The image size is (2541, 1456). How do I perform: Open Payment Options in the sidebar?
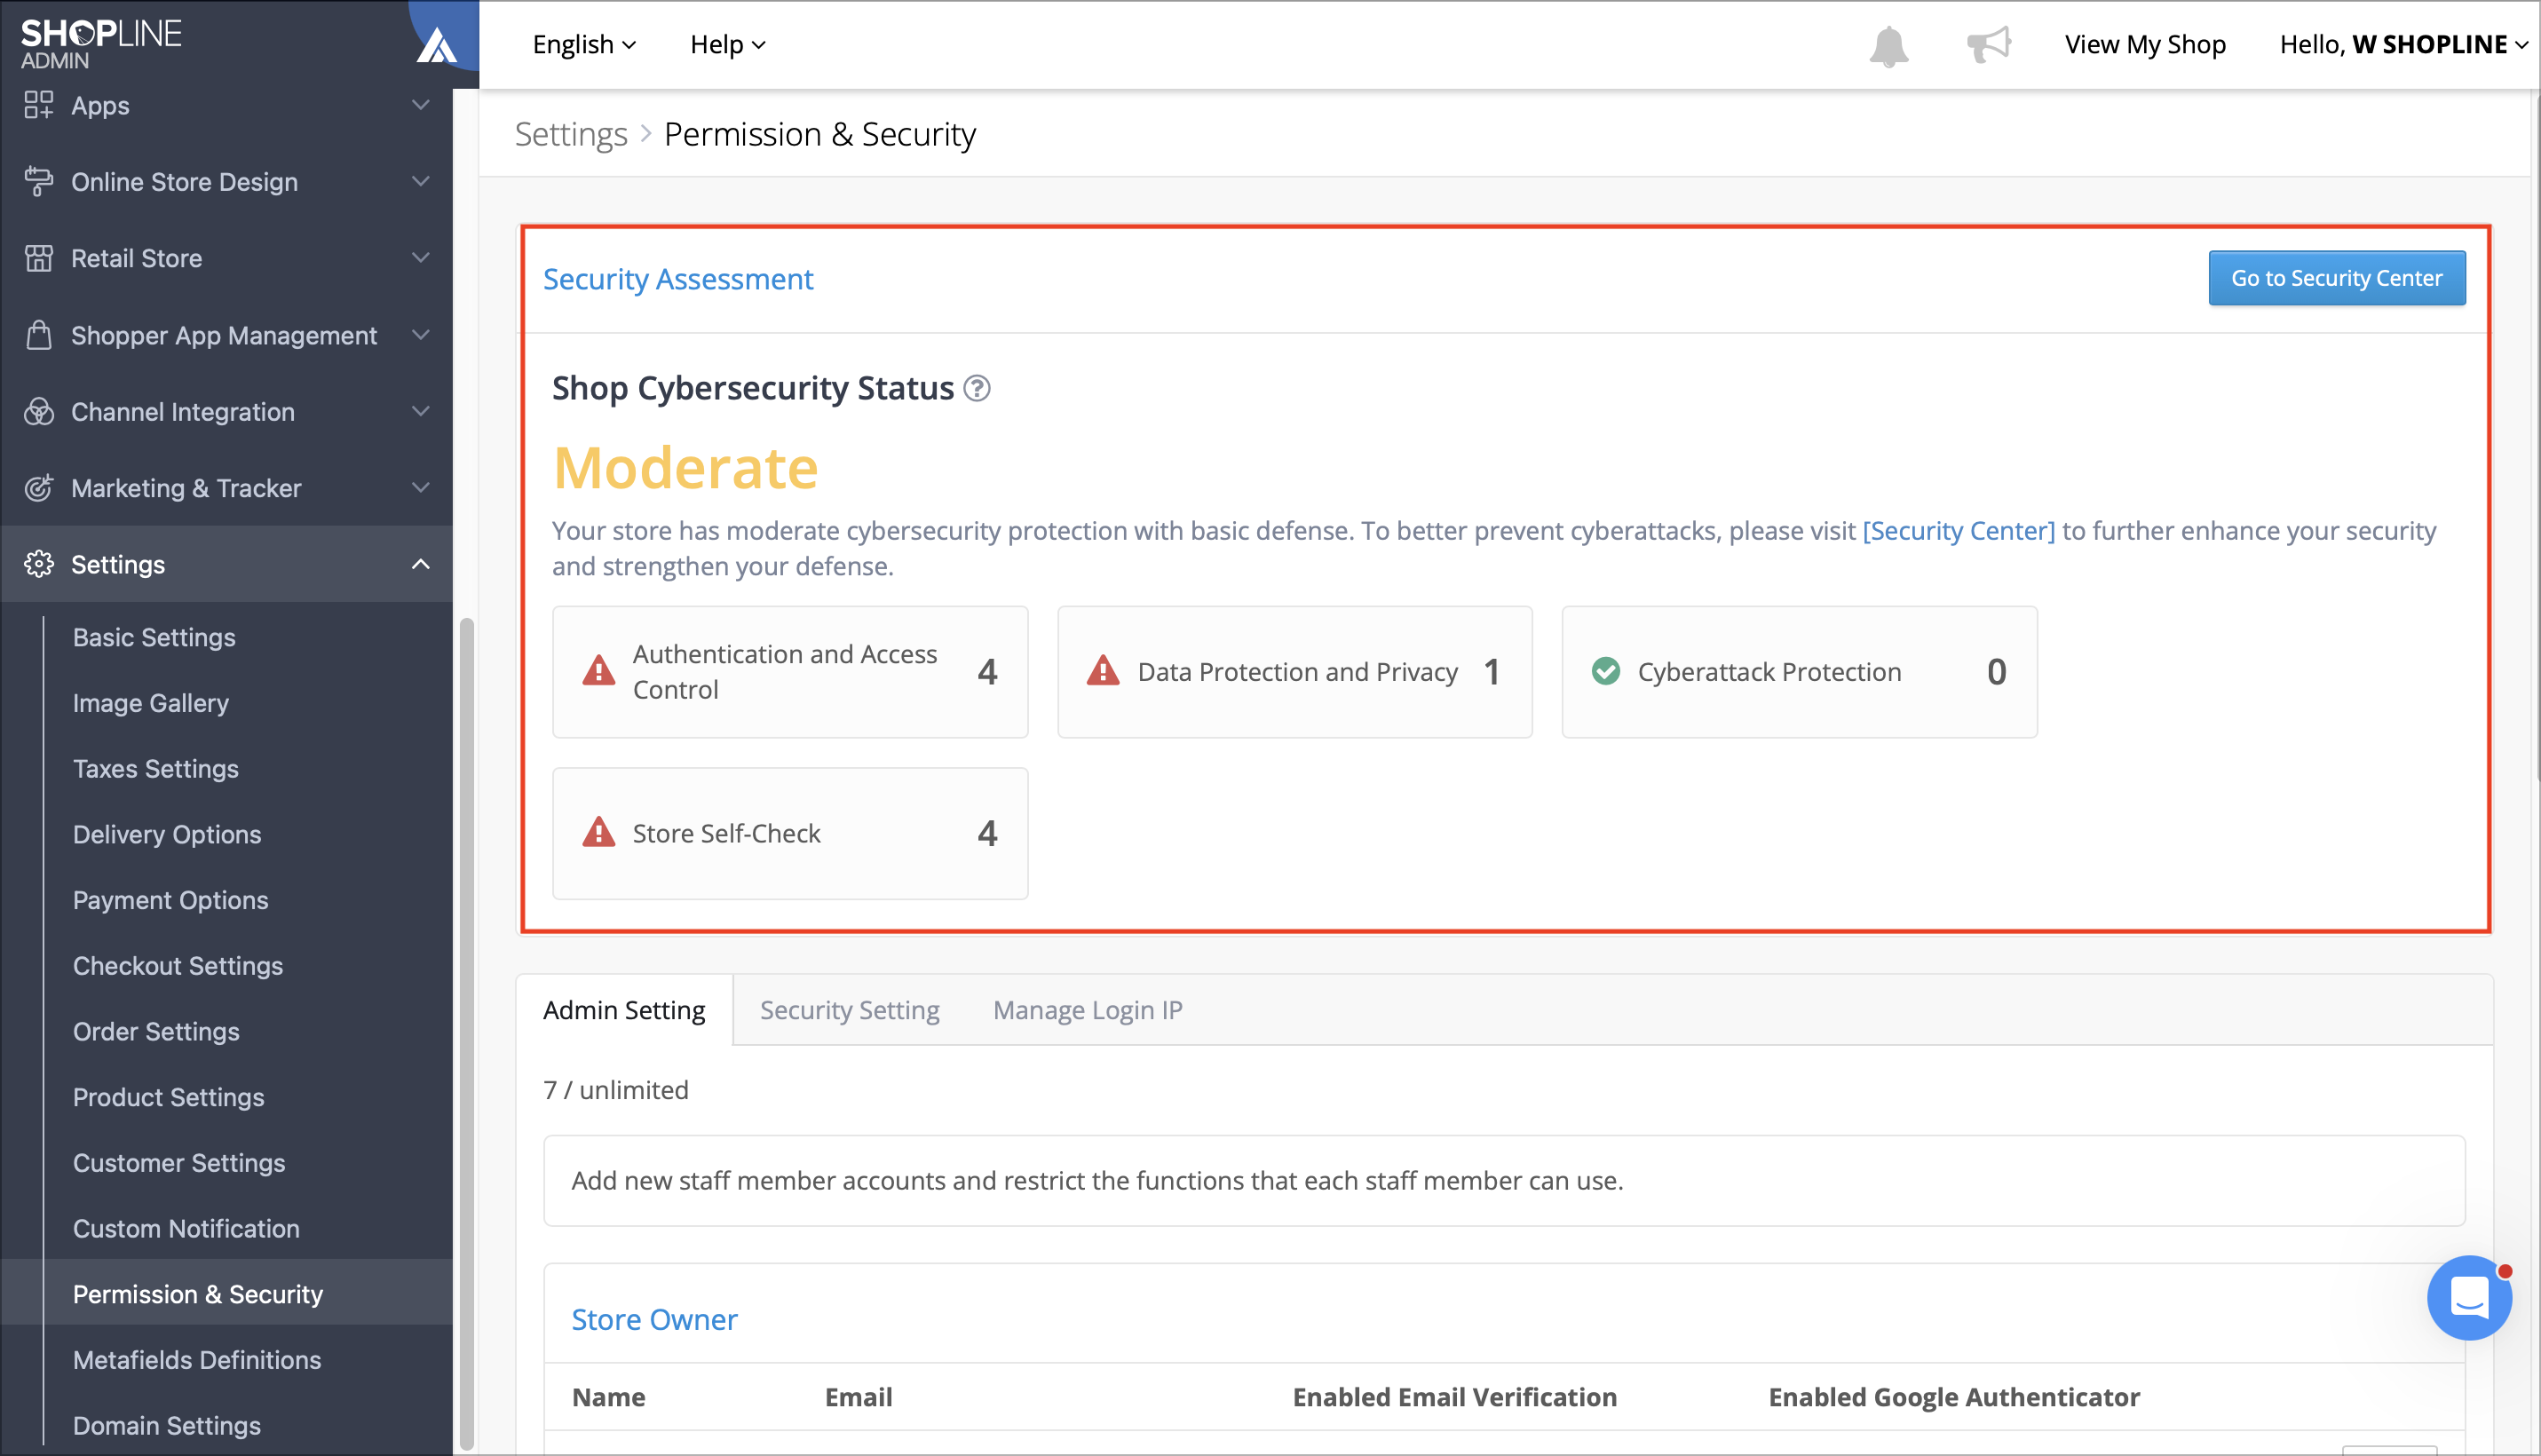tap(171, 900)
